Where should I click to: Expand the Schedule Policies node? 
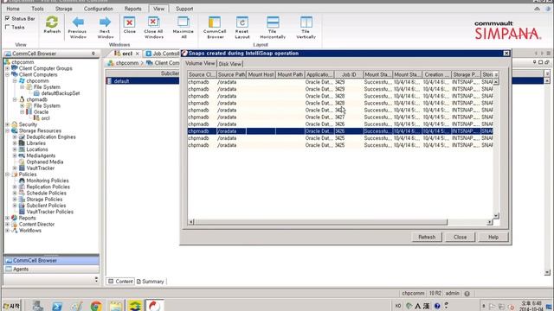[15, 193]
